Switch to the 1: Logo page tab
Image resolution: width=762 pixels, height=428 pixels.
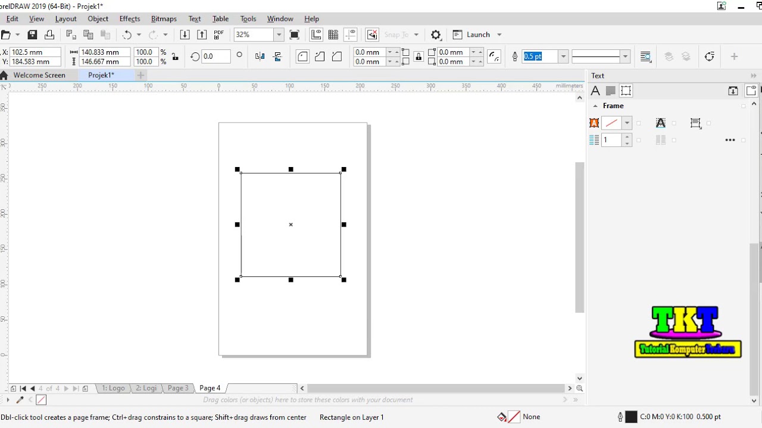coord(113,388)
